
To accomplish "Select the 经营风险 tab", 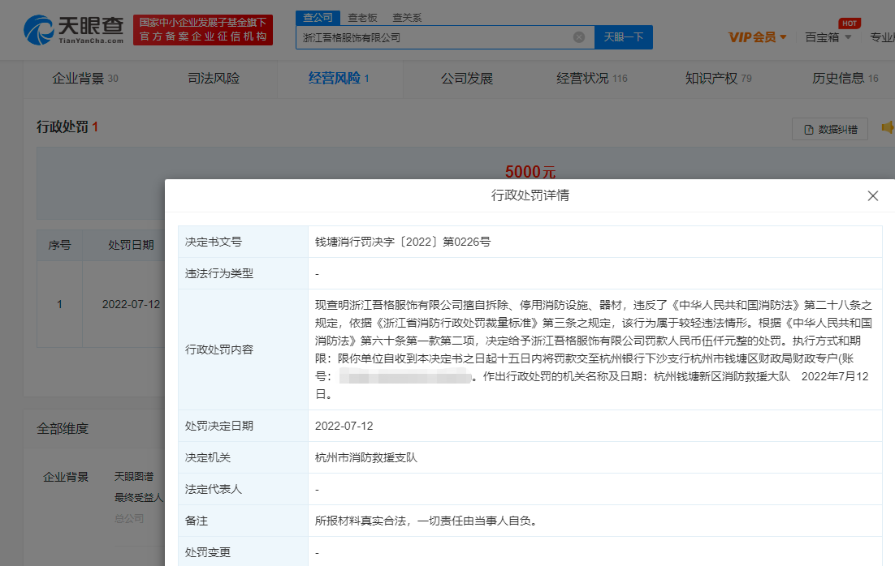I will [339, 79].
